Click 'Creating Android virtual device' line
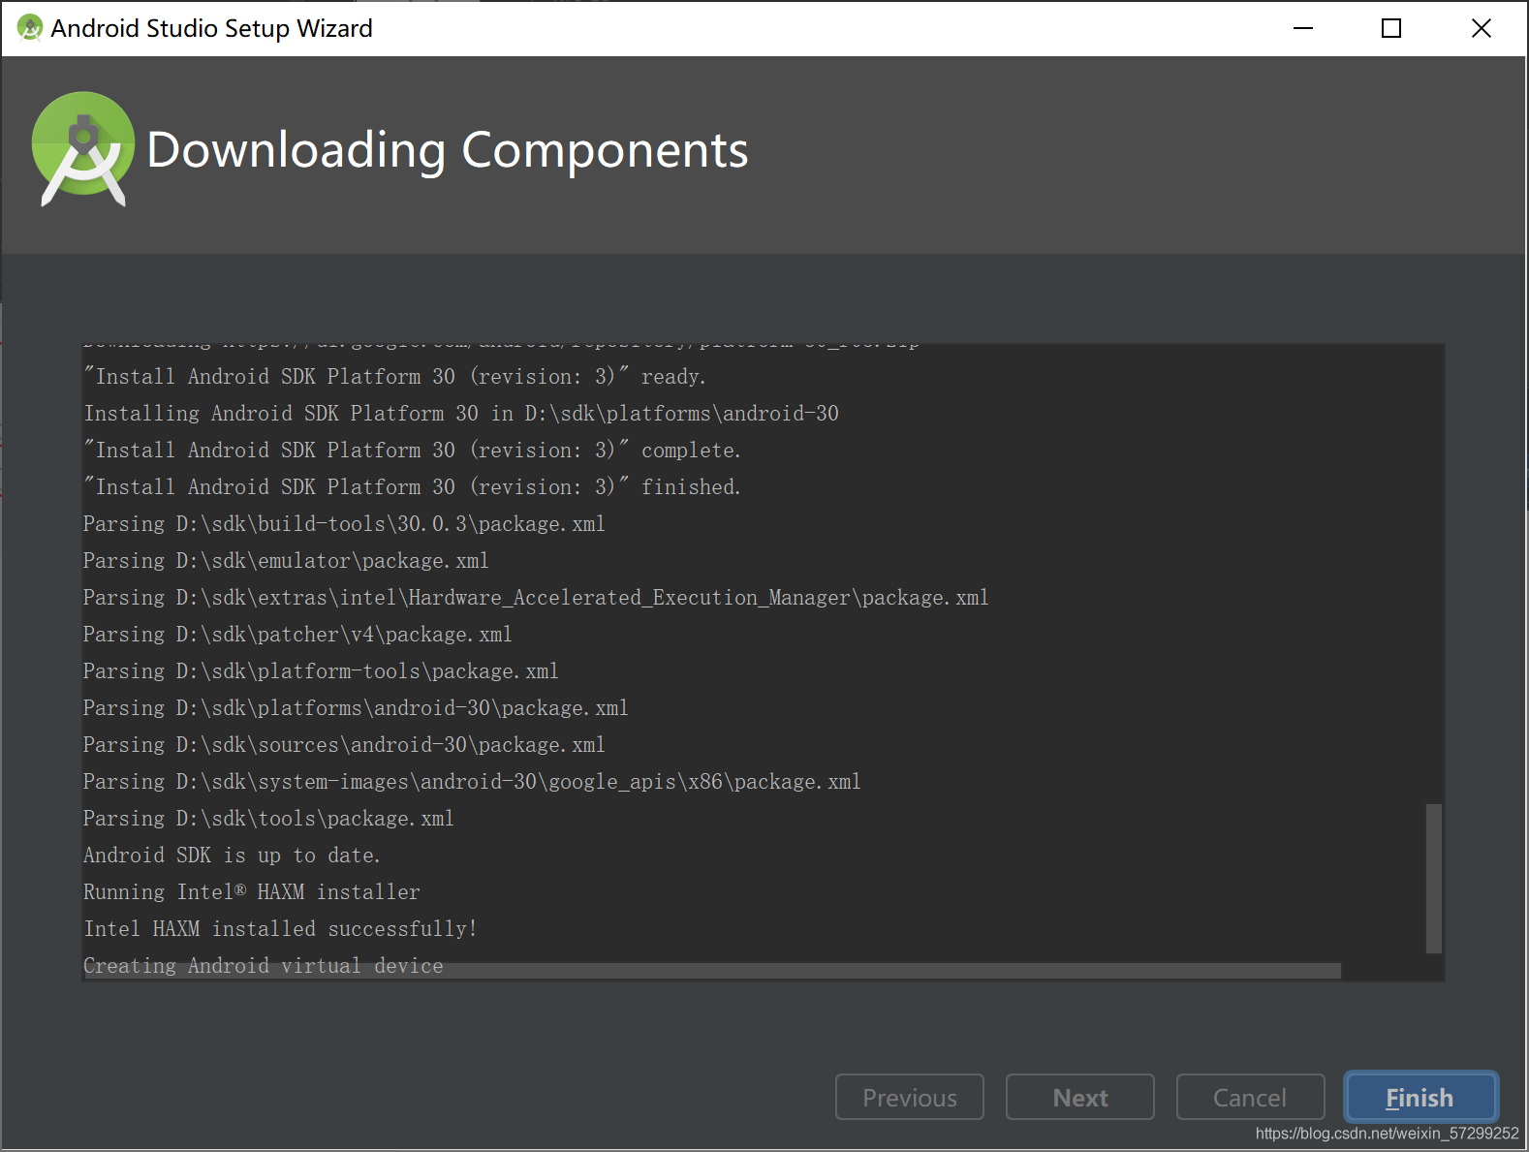Screen dimensions: 1529x1152 click(264, 965)
